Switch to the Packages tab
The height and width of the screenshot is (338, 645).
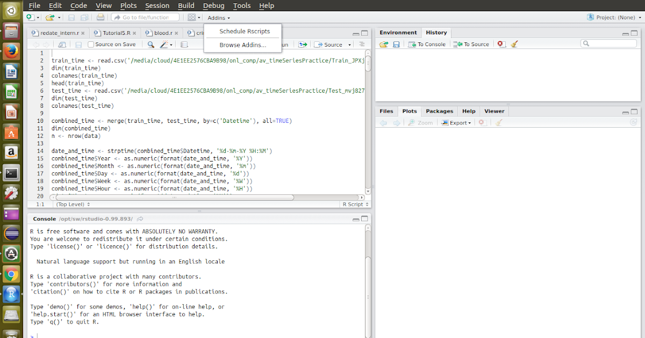[x=439, y=111]
